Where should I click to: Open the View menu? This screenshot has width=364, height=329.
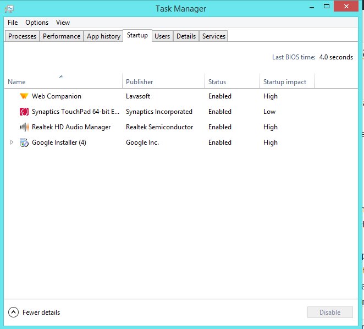click(63, 23)
